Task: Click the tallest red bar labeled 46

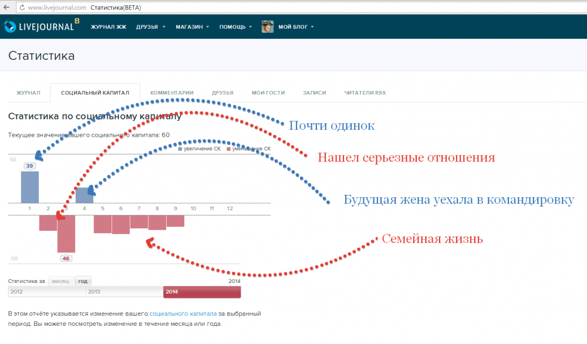Action: 66,234
